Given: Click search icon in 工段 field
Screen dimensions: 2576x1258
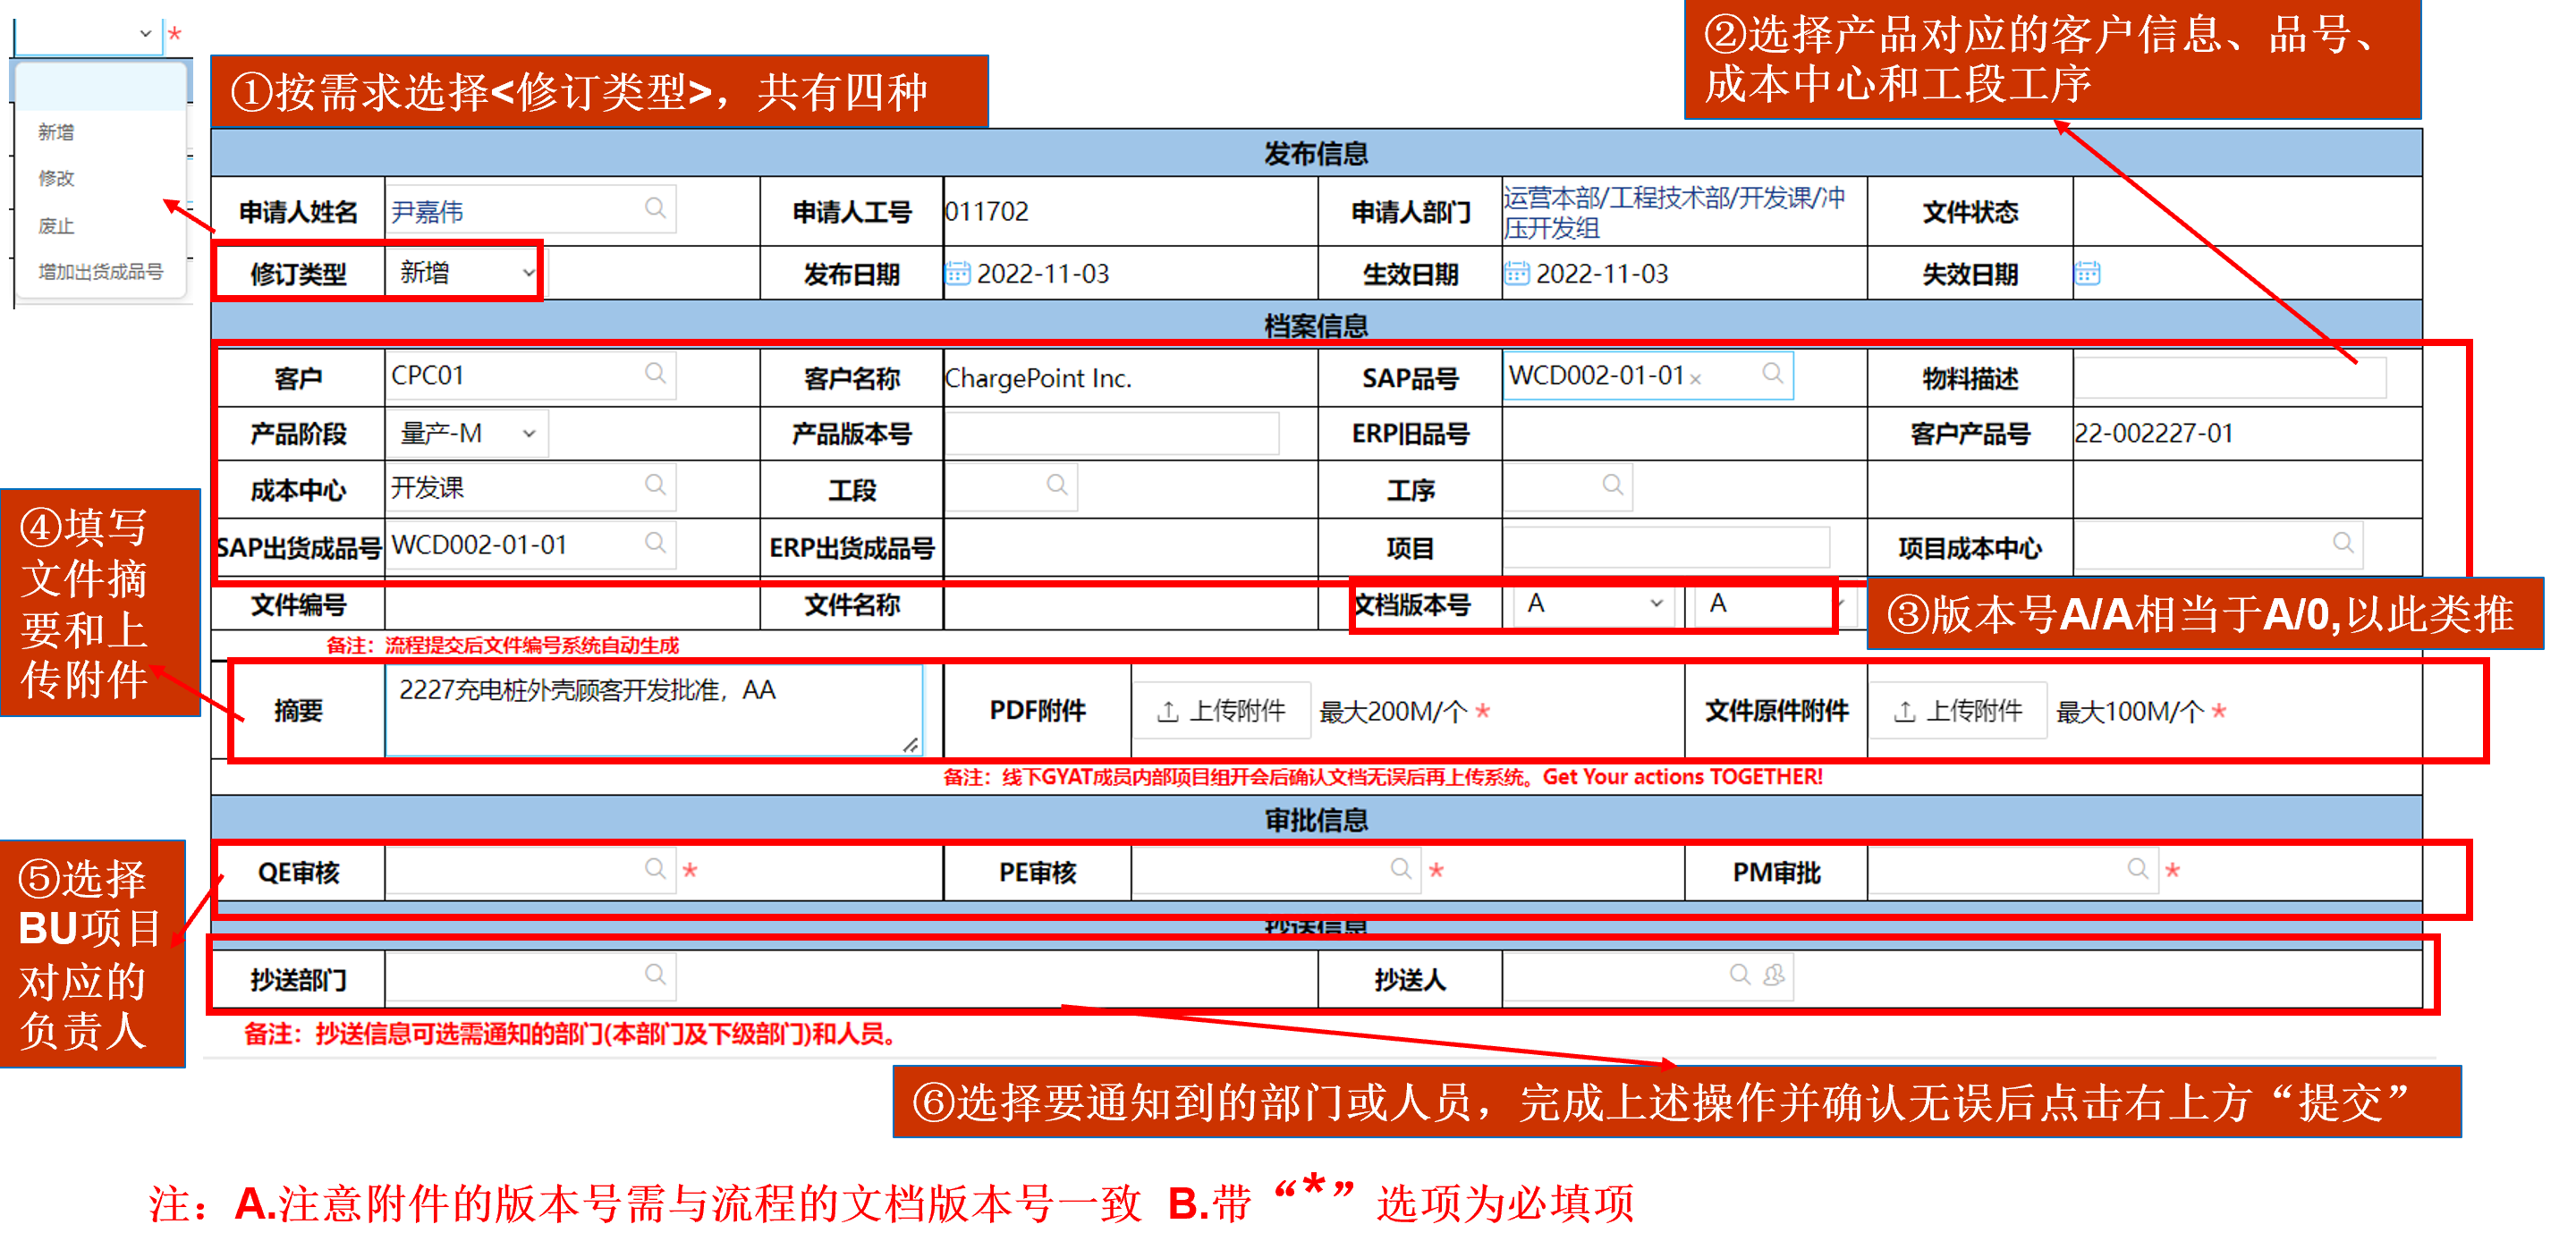Looking at the screenshot, I should [x=1056, y=485].
